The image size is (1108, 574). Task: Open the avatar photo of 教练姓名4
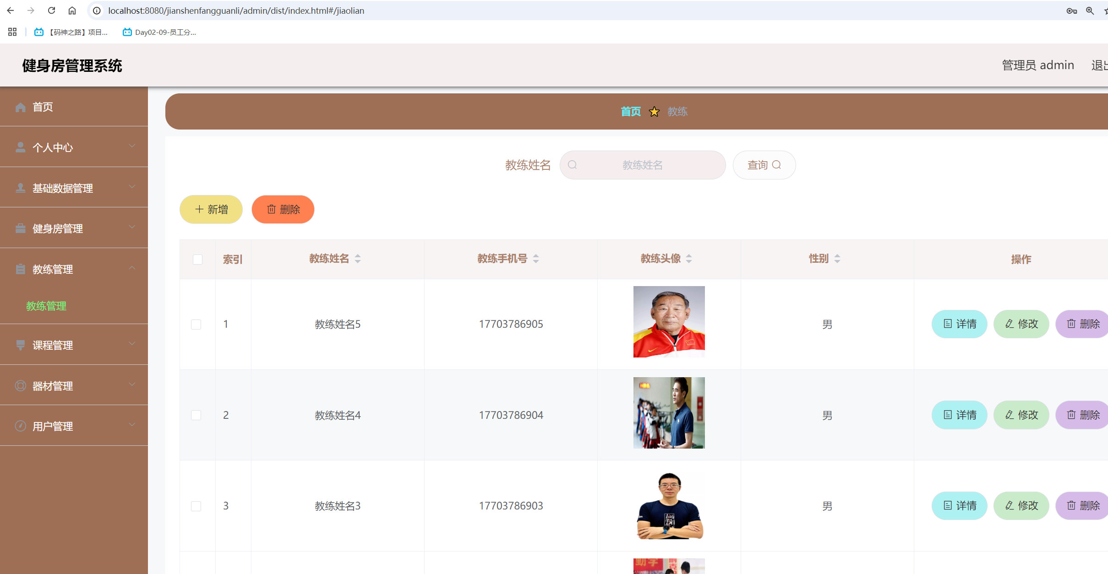coord(669,413)
